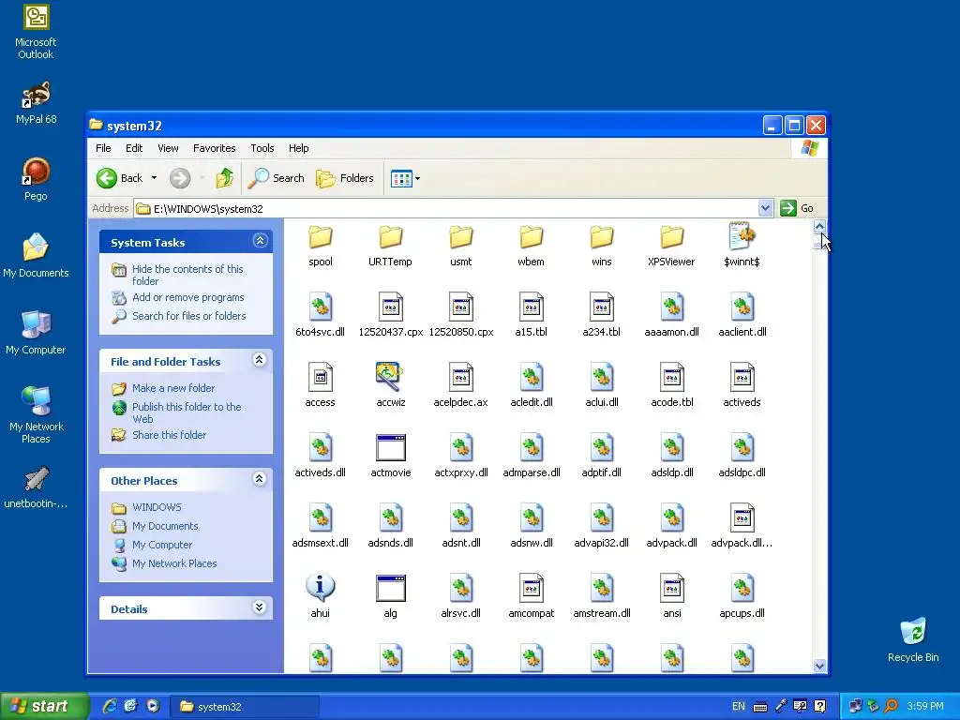Select the MyPal 68 desktop icon
960x720 pixels.
(36, 102)
